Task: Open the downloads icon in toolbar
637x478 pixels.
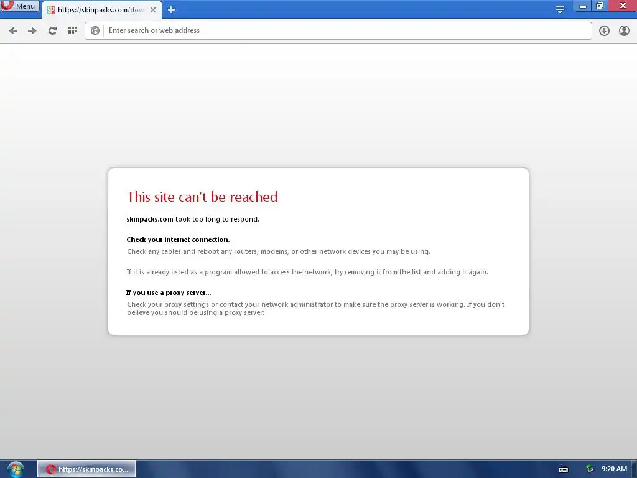Action: coord(604,30)
